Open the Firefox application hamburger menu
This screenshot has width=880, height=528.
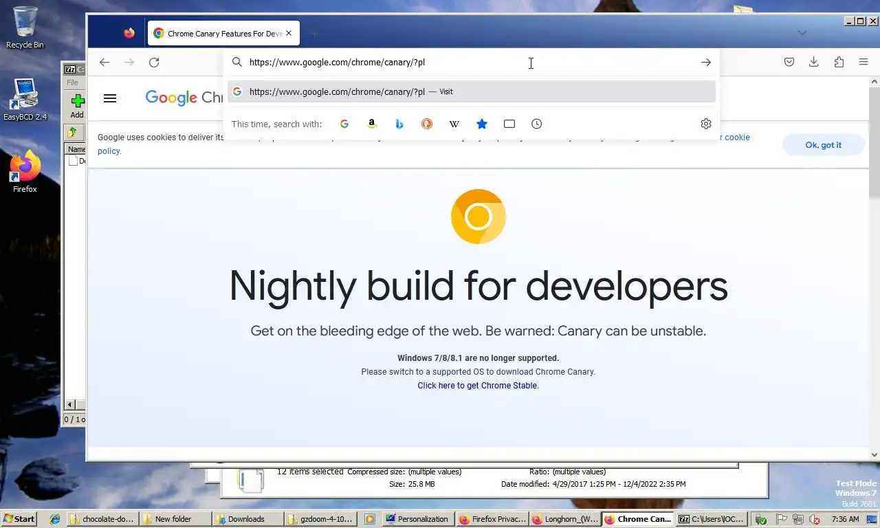[863, 63]
